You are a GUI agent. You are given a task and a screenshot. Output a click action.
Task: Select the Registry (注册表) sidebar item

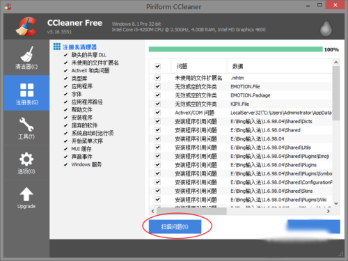pos(26,93)
